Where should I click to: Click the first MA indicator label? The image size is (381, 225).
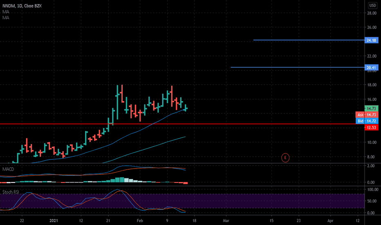[6, 12]
